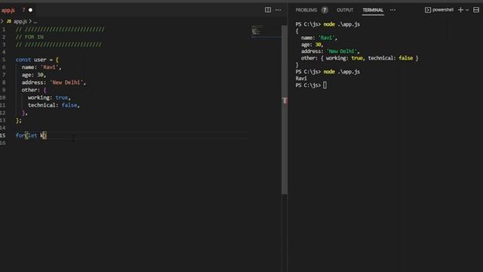The width and height of the screenshot is (483, 272).
Task: Click the 'const' keyword on line 5
Action: pos(23,60)
